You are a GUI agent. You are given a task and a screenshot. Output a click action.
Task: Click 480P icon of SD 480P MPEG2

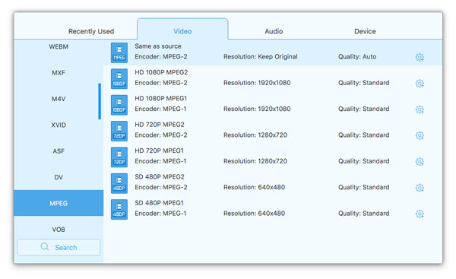[x=119, y=183]
